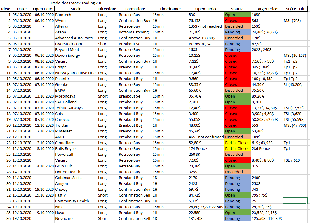
Task: Select the 'Bottom Catching' formation cell
Action: click(135, 32)
